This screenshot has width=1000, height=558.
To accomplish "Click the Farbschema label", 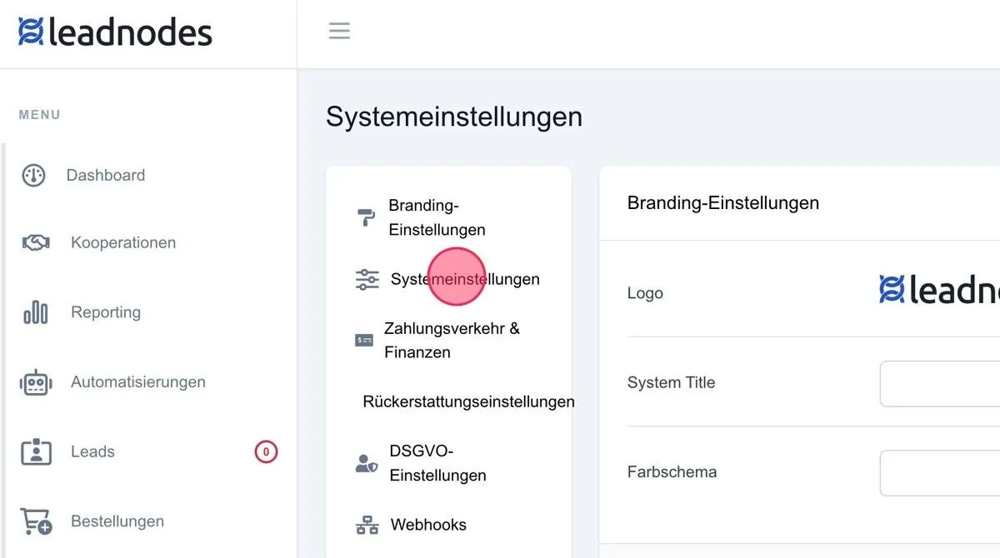I will pyautogui.click(x=672, y=472).
